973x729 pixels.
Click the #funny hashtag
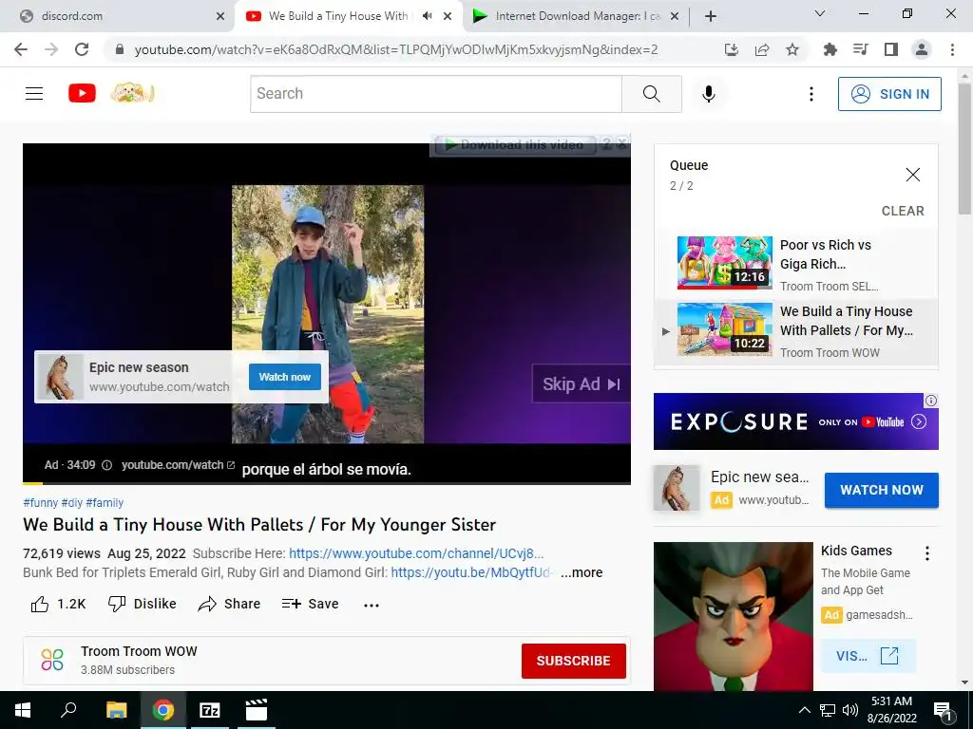(40, 503)
